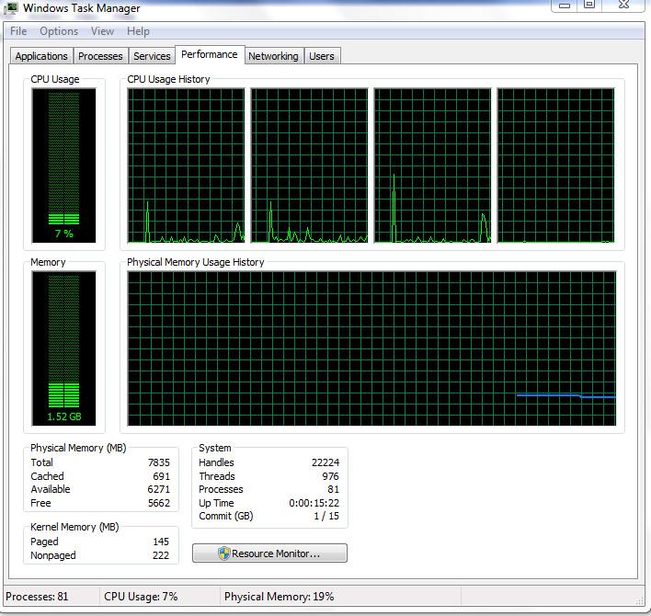
Task: Click the first CPU usage history graph
Action: 186,165
